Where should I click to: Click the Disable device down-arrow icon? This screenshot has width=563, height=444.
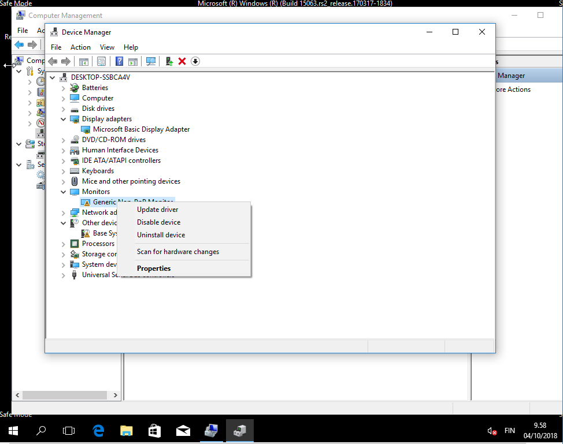tap(195, 61)
